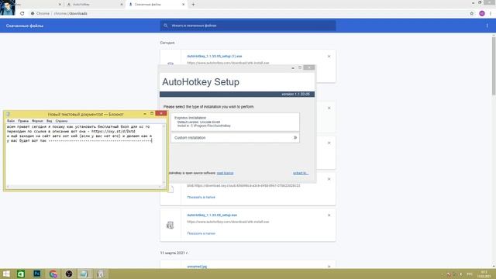Screen dimensions: 496x279
Task: Click the Notepad title bar icon
Action: click(x=9, y=114)
